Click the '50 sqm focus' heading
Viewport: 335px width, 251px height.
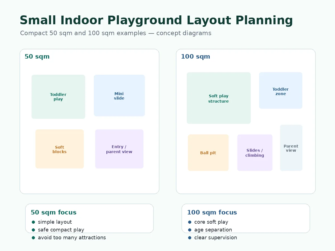54,213
